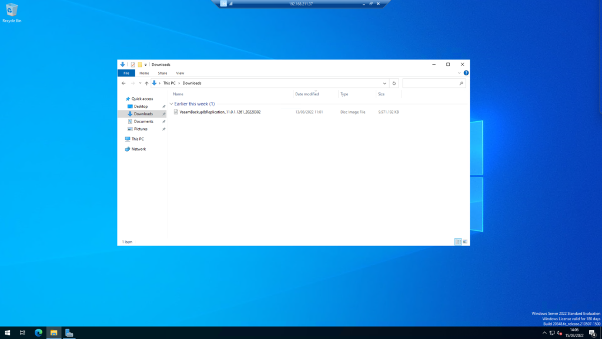The image size is (602, 339).
Task: Select Quick access in navigation pane
Action: click(x=142, y=99)
